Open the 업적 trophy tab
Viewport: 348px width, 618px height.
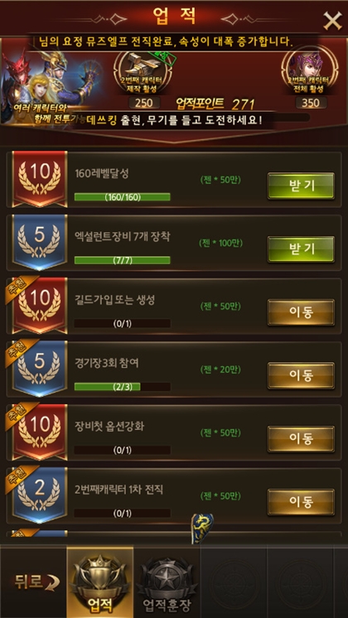pyautogui.click(x=100, y=582)
